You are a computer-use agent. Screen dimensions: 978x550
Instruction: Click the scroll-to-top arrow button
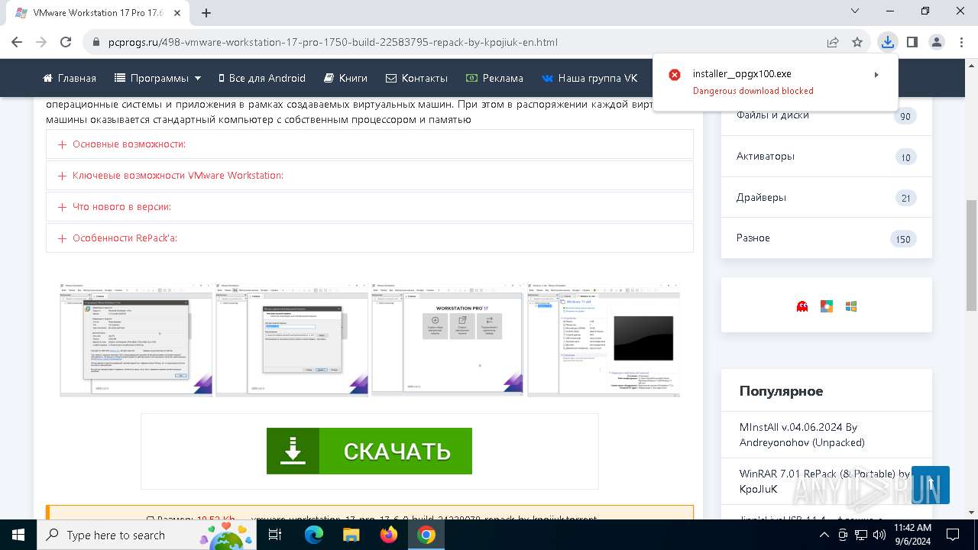click(x=931, y=485)
